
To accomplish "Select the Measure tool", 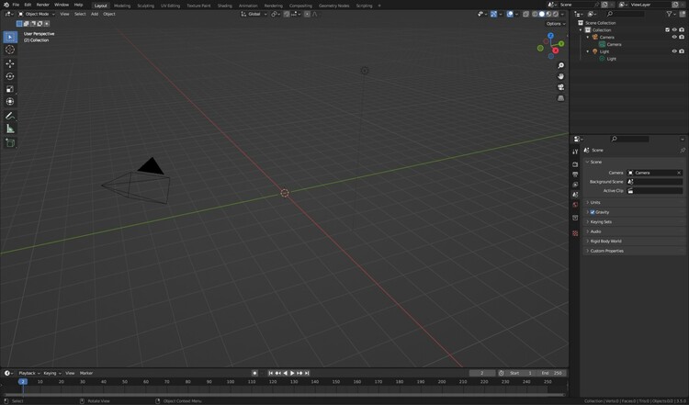I will coord(10,129).
